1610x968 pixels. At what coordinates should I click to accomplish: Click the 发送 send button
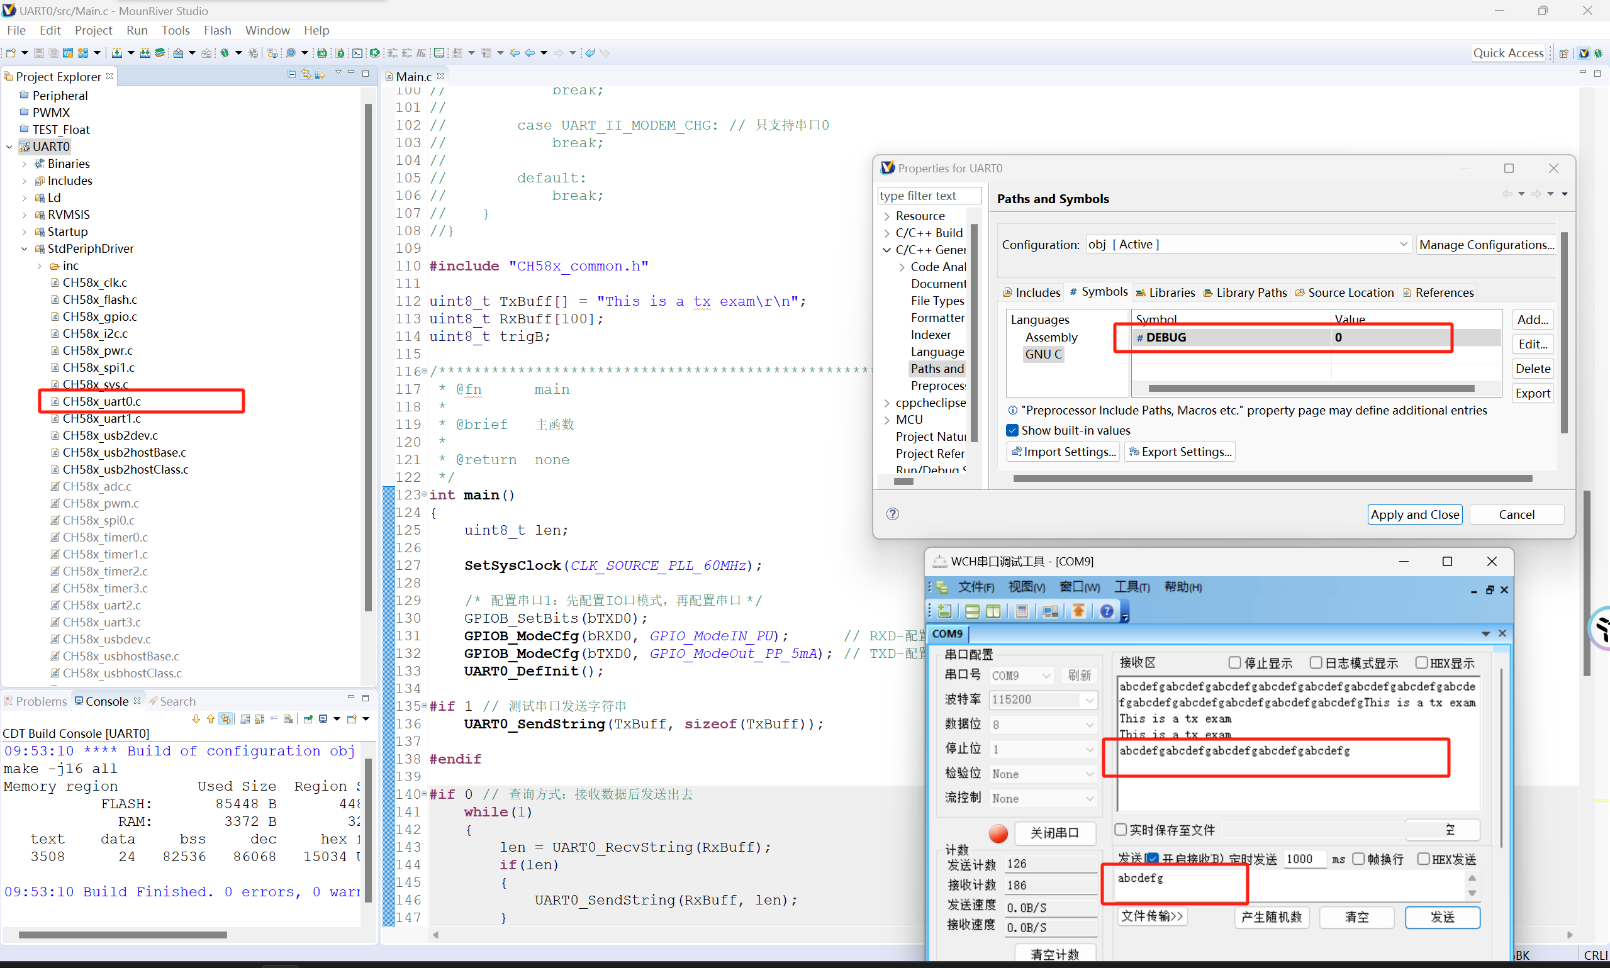pos(1443,916)
